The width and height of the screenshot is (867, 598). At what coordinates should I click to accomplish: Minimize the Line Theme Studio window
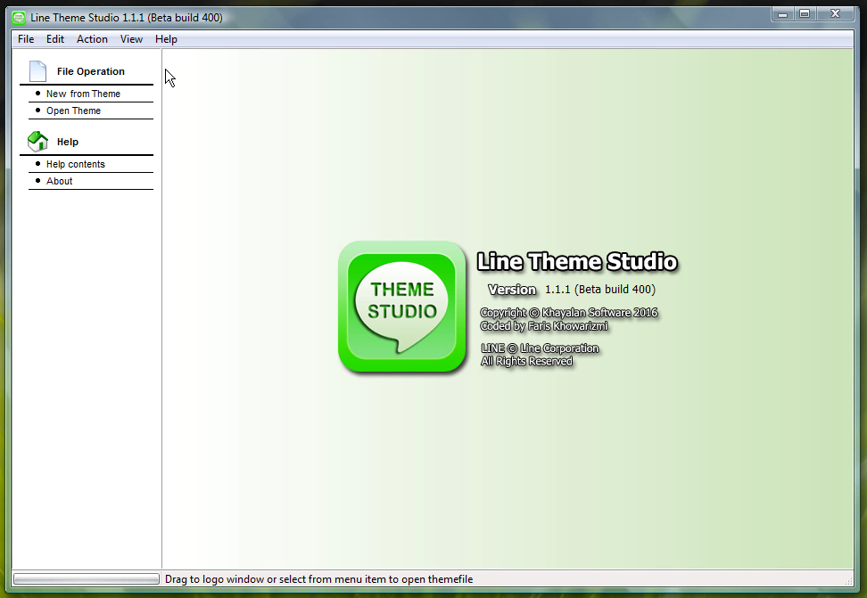[782, 14]
